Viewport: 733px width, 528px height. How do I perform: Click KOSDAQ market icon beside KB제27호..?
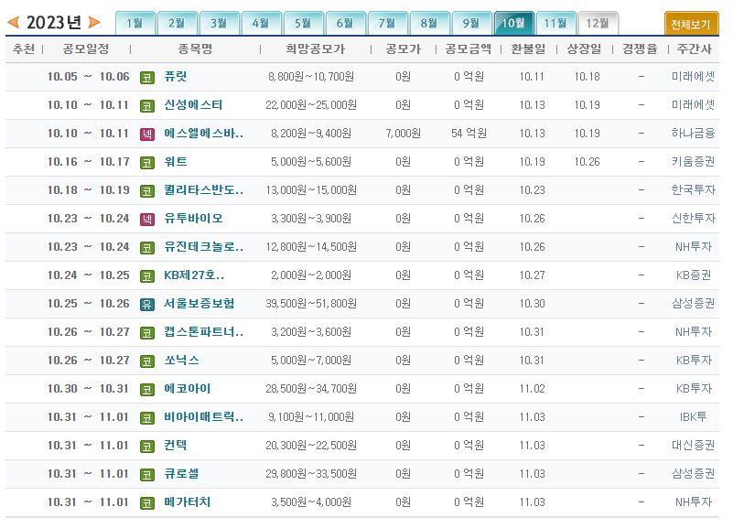147,276
